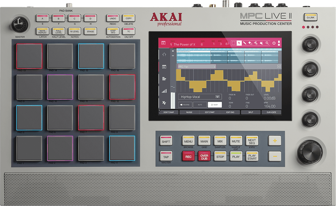Enable Warp on the HipHop-Vocal sample
The height and width of the screenshot is (206, 336).
coord(215,105)
